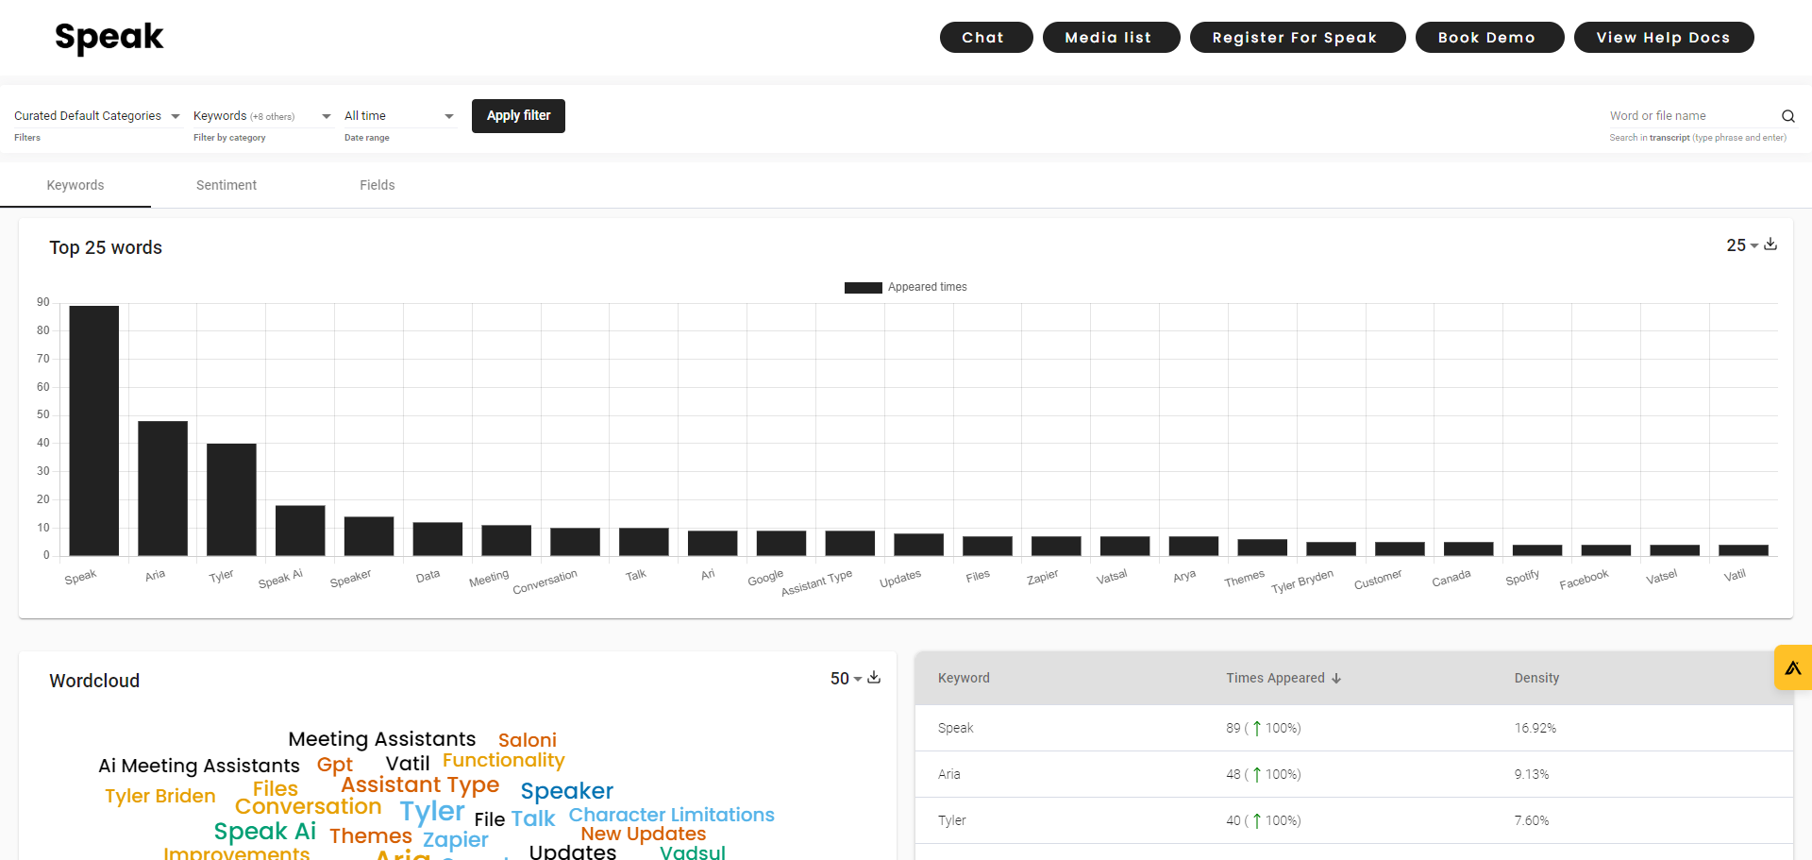The image size is (1812, 860).
Task: Sort by the Times Appeared arrow icon
Action: coord(1336,678)
